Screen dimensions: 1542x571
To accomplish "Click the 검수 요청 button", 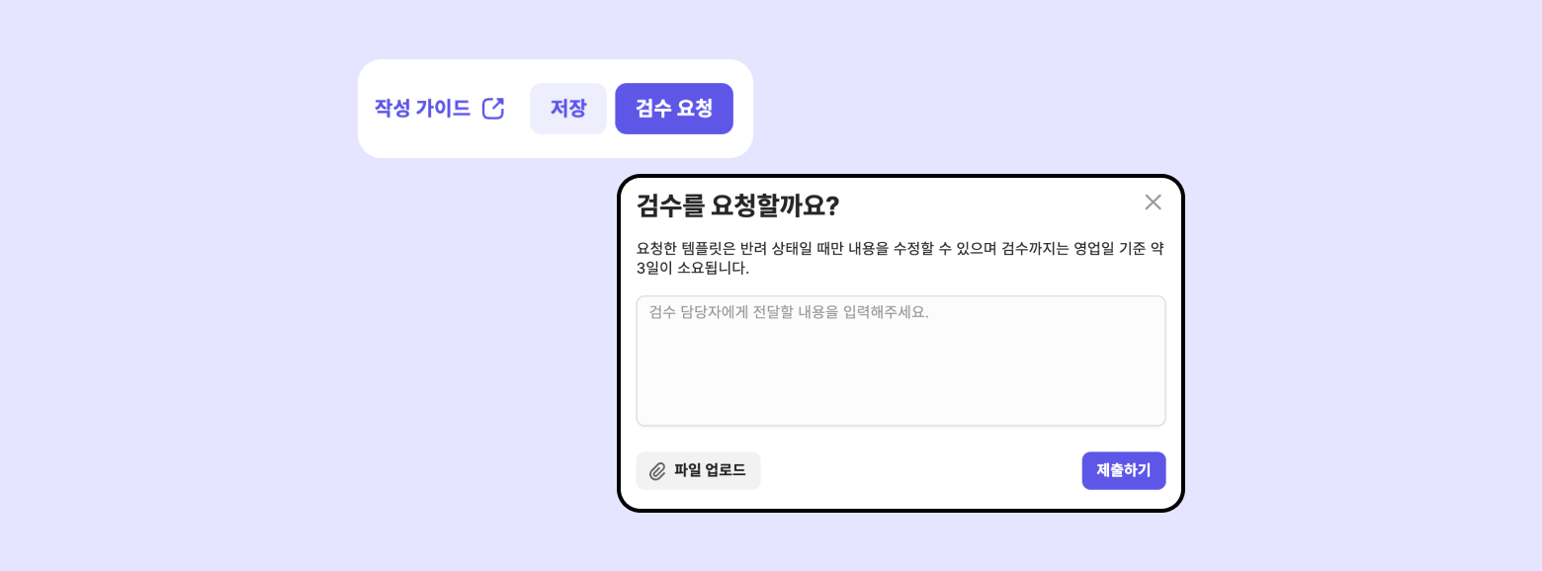I will (x=673, y=109).
